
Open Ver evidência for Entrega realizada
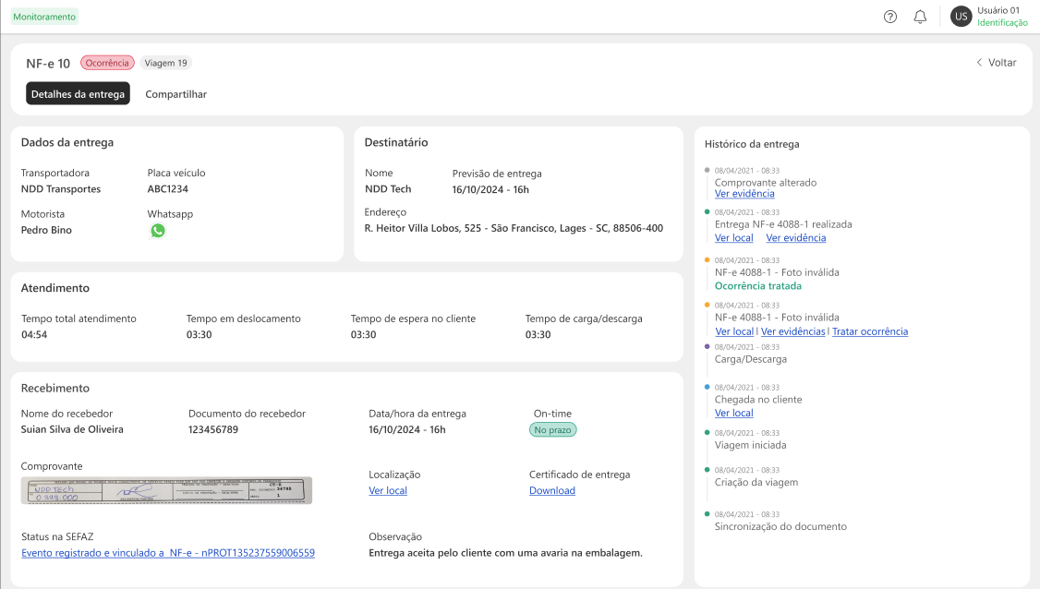(796, 238)
